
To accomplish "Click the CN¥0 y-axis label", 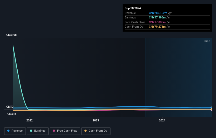I will (x=10, y=107).
